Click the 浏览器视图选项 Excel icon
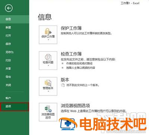The width and height of the screenshot is (149, 135). (48, 109)
